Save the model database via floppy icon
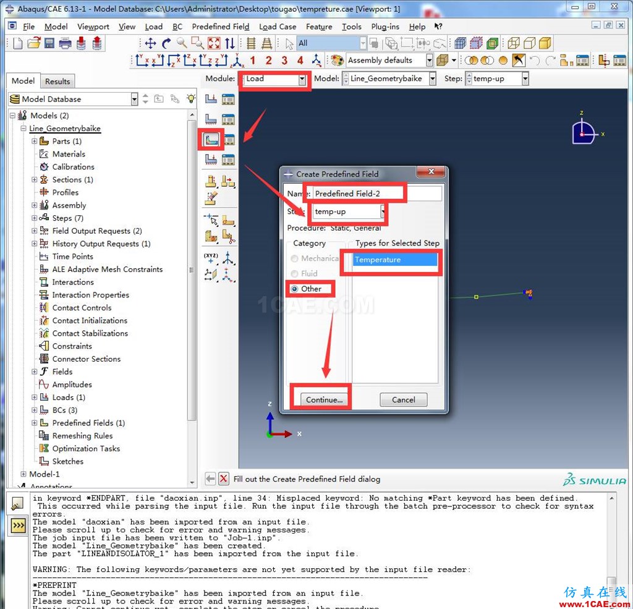633x609 pixels. point(49,43)
